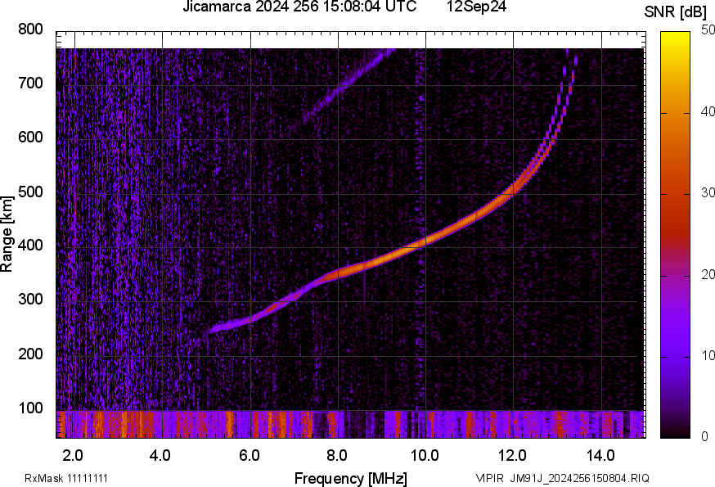This screenshot has width=715, height=487.
Task: Click the colorbar tick label '50'
Action: click(708, 30)
